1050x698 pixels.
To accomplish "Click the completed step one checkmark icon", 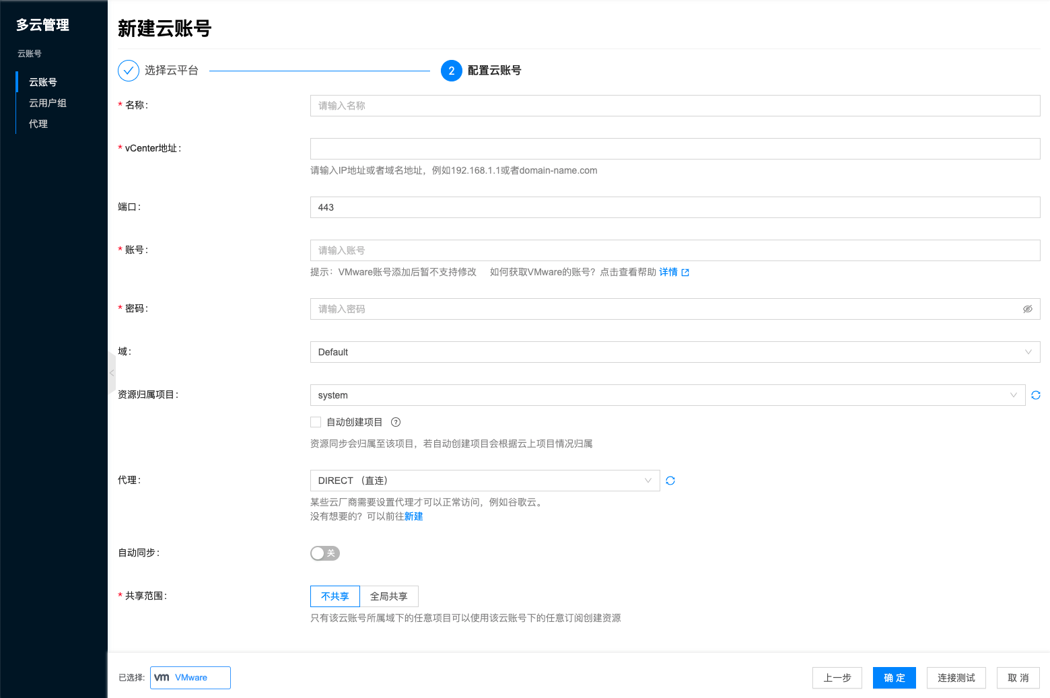I will (129, 71).
